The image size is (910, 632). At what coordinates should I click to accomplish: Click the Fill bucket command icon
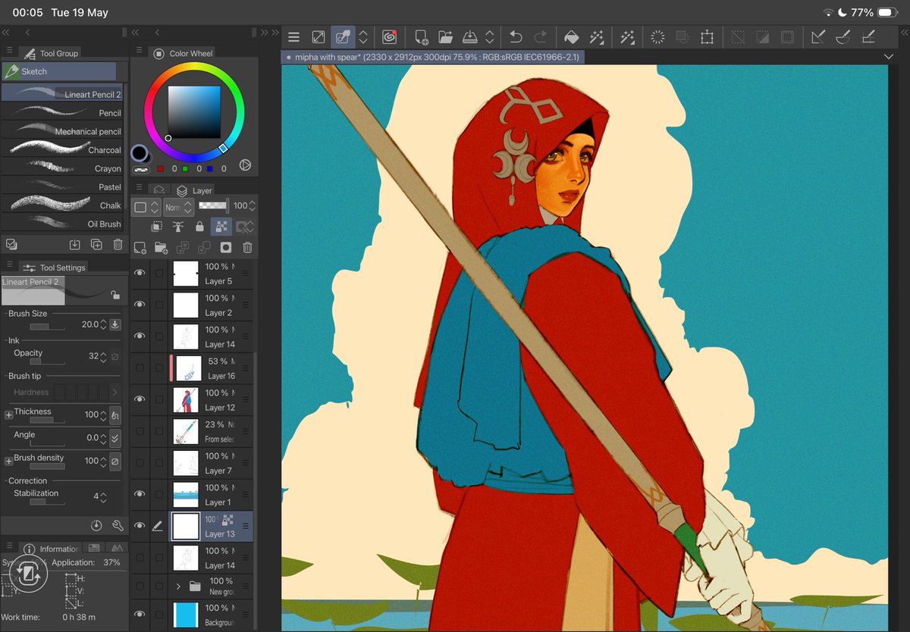[x=572, y=36]
